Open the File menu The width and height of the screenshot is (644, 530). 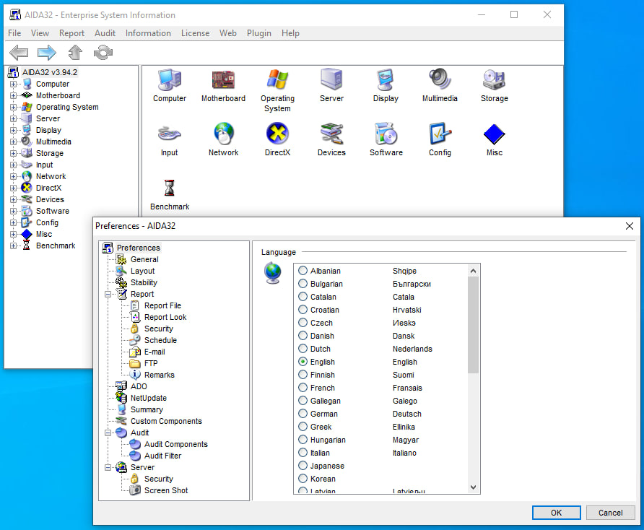(x=14, y=33)
